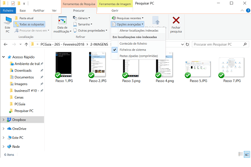Expand the Rede tree node

tap(4, 146)
